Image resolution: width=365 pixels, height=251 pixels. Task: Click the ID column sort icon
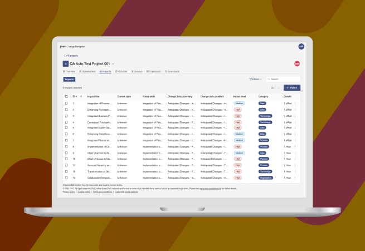[x=81, y=96]
